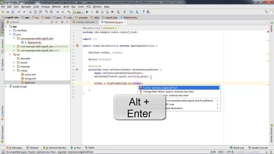This screenshot has height=154, width=274.
Task: Click the Make Project hammer icon
Action: (x=69, y=12)
